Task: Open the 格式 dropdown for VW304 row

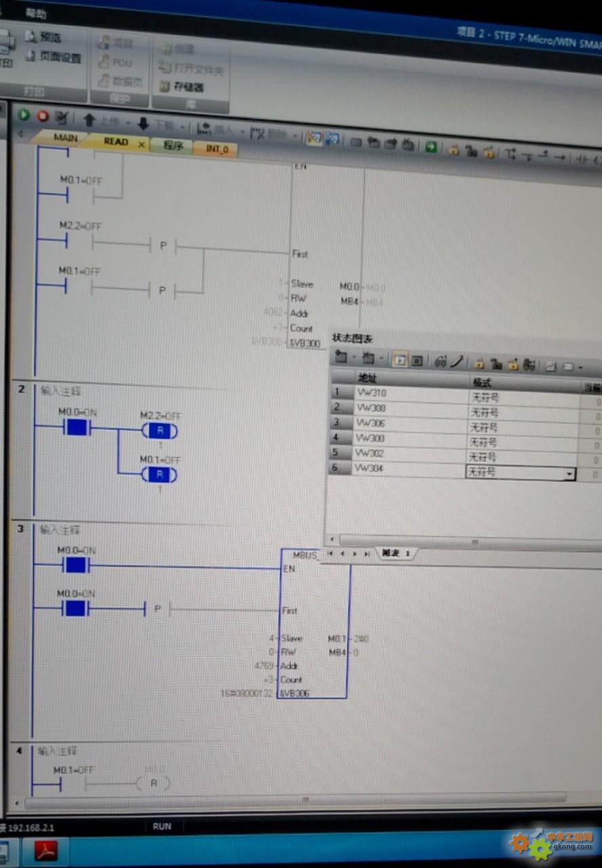Action: 569,475
